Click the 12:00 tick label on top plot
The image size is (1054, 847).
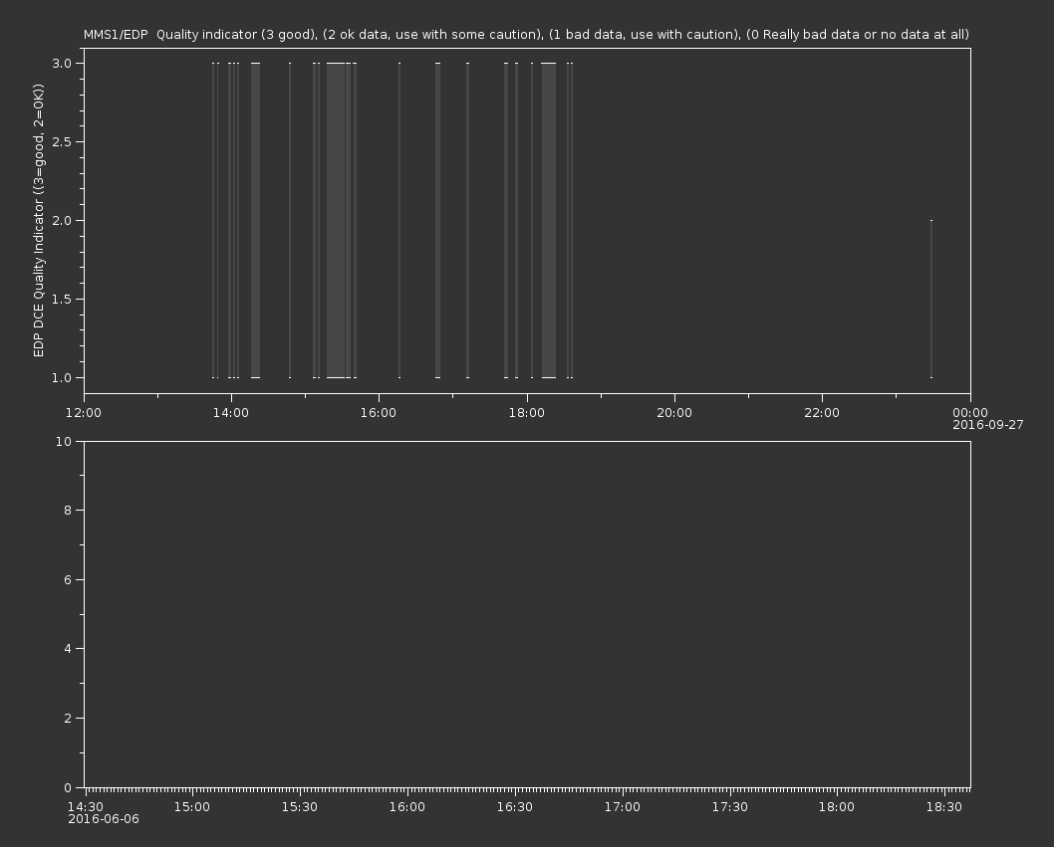(x=84, y=412)
